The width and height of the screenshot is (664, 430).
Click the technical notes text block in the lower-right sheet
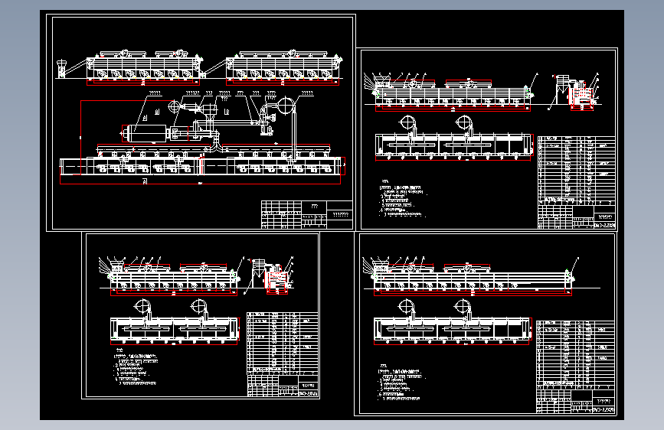pyautogui.click(x=401, y=382)
